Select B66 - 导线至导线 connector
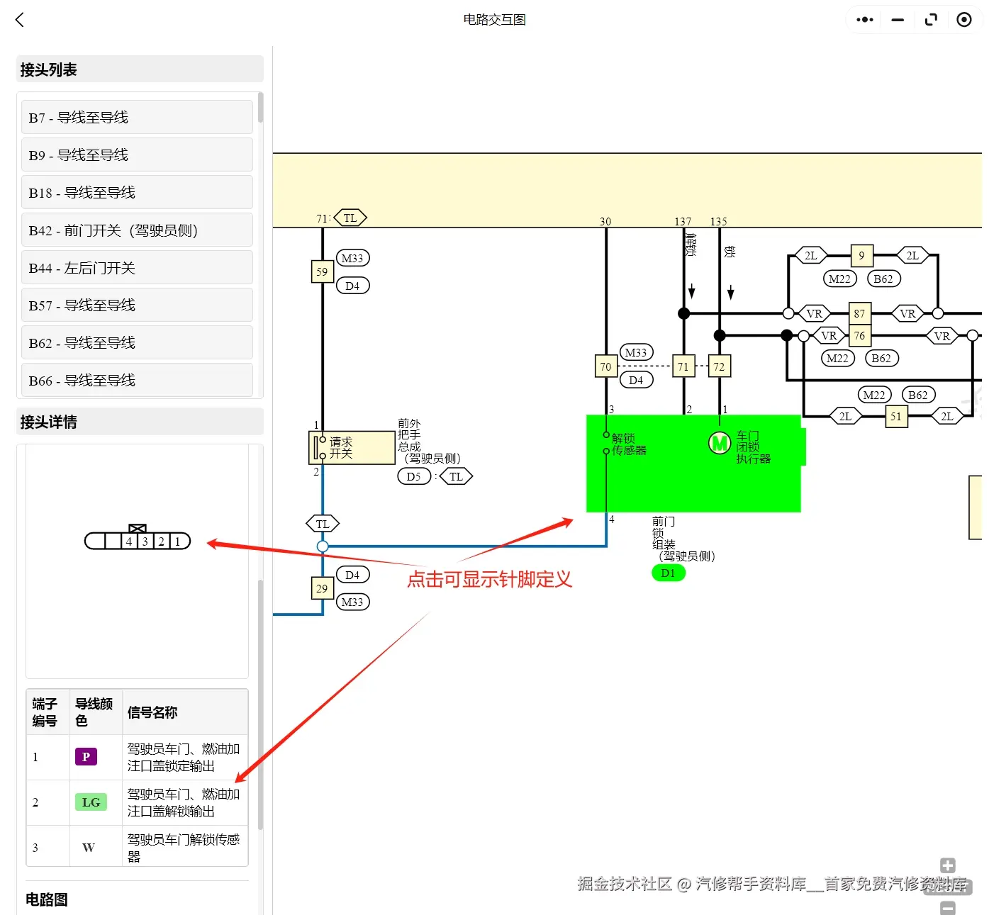 (x=137, y=380)
